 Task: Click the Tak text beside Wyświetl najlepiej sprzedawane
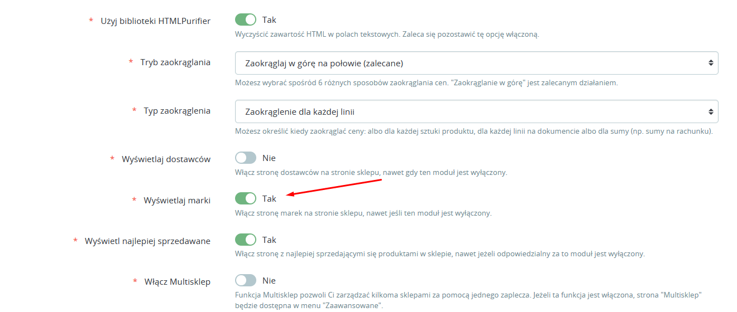[269, 240]
